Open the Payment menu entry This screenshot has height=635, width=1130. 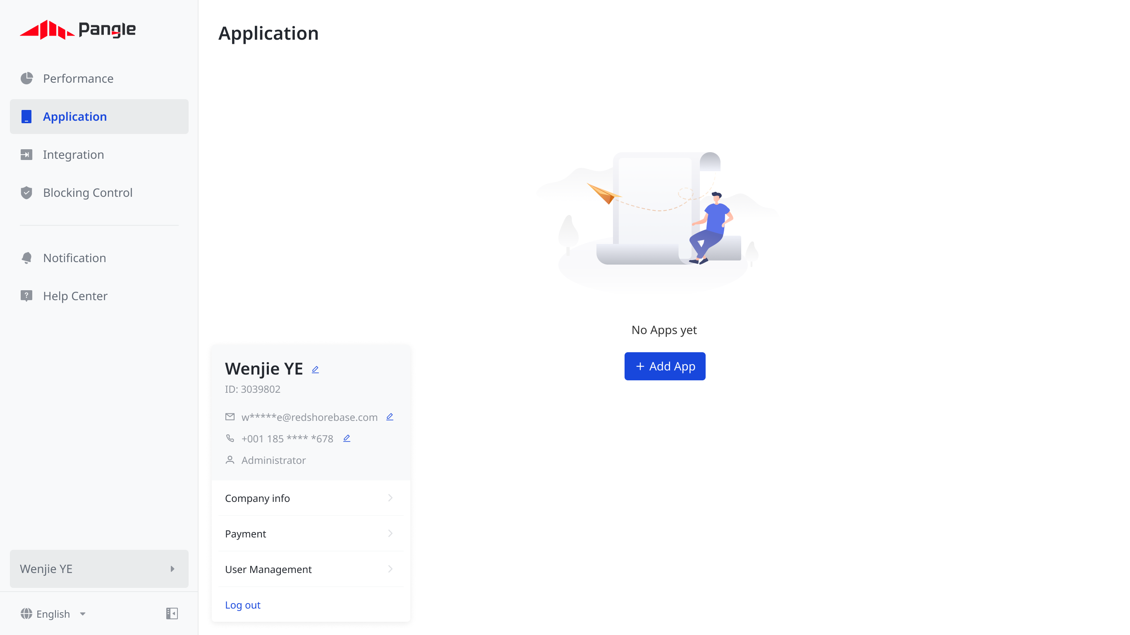[311, 534]
